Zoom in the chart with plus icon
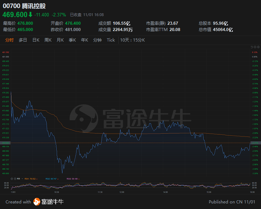Viewport: 261px width, 209px height. pos(258,47)
